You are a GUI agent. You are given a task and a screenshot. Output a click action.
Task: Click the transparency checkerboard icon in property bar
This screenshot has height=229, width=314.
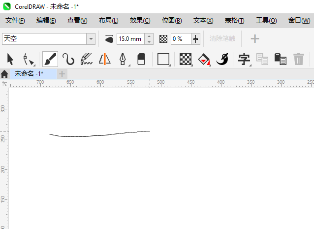pos(163,39)
